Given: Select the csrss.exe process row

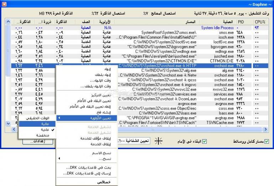Looking at the screenshot, I should tap(193, 108).
